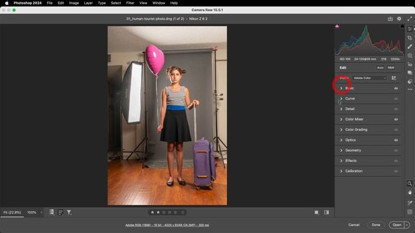This screenshot has width=415, height=233.
Task: Toggle the Detail panel eye icon
Action: 396,109
